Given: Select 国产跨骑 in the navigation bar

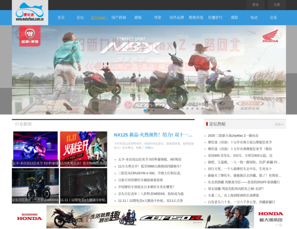Looking at the screenshot, I should pyautogui.click(x=119, y=17).
